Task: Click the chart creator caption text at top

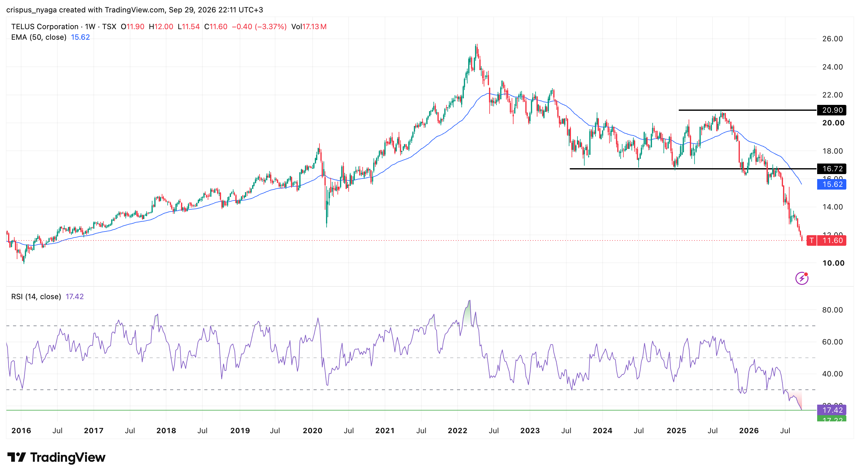Action: click(x=134, y=10)
